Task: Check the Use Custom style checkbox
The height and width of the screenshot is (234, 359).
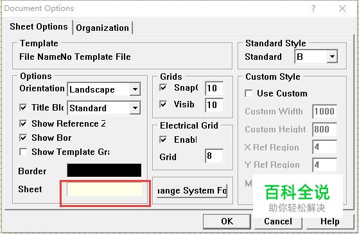Action: 249,93
